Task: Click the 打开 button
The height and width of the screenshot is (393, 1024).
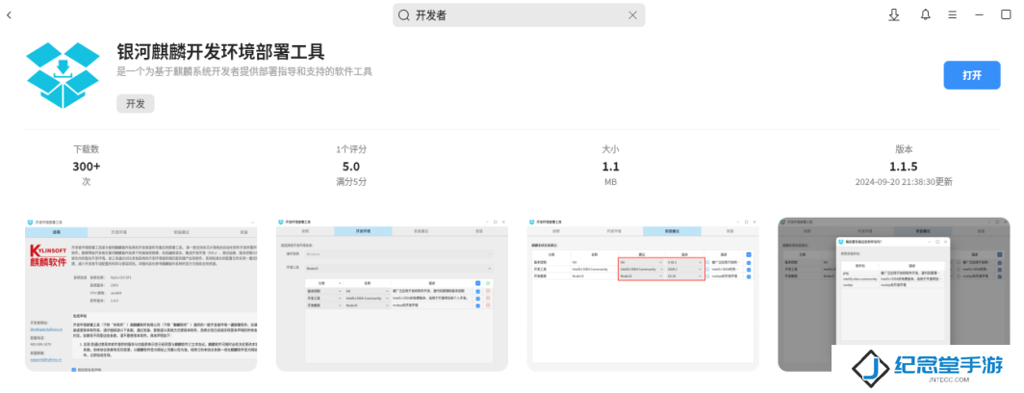Action: [x=972, y=75]
